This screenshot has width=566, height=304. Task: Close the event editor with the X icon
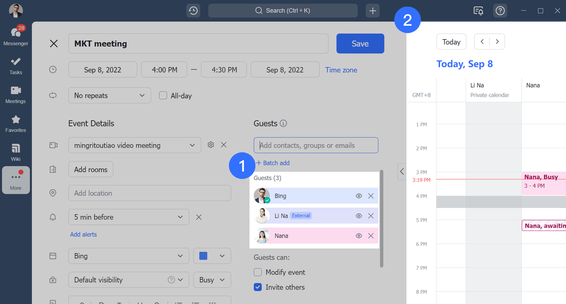pyautogui.click(x=54, y=43)
